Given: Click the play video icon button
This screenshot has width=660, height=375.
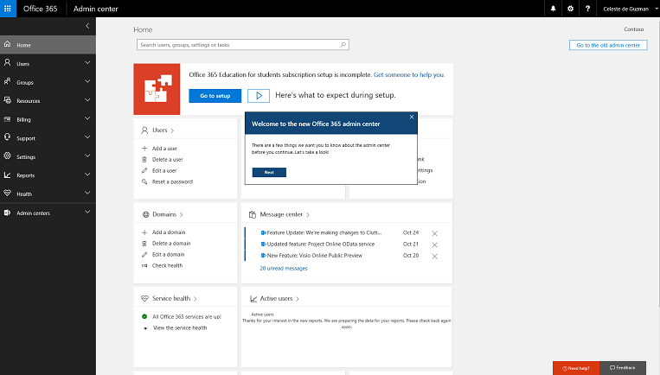Looking at the screenshot, I should [258, 96].
